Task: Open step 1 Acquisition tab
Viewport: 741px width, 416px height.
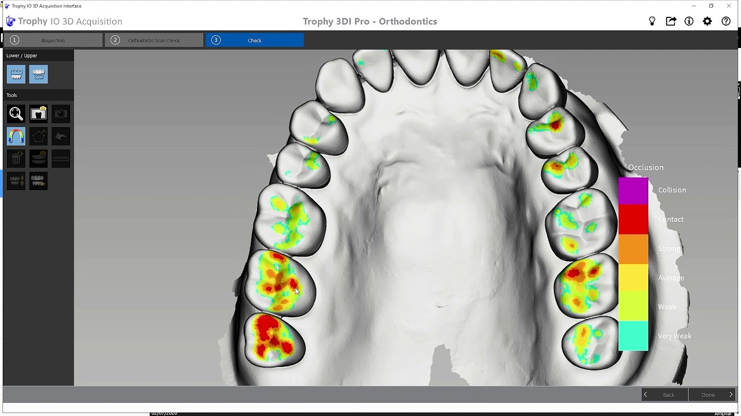Action: (53, 40)
